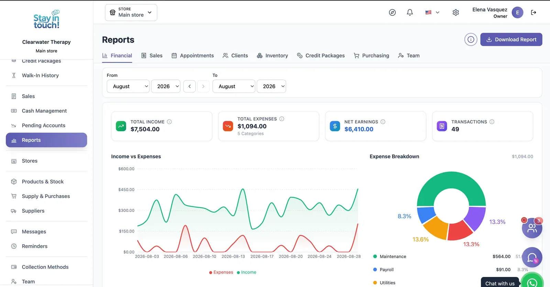
Task: Open Cash Management in sidebar
Action: (x=46, y=111)
